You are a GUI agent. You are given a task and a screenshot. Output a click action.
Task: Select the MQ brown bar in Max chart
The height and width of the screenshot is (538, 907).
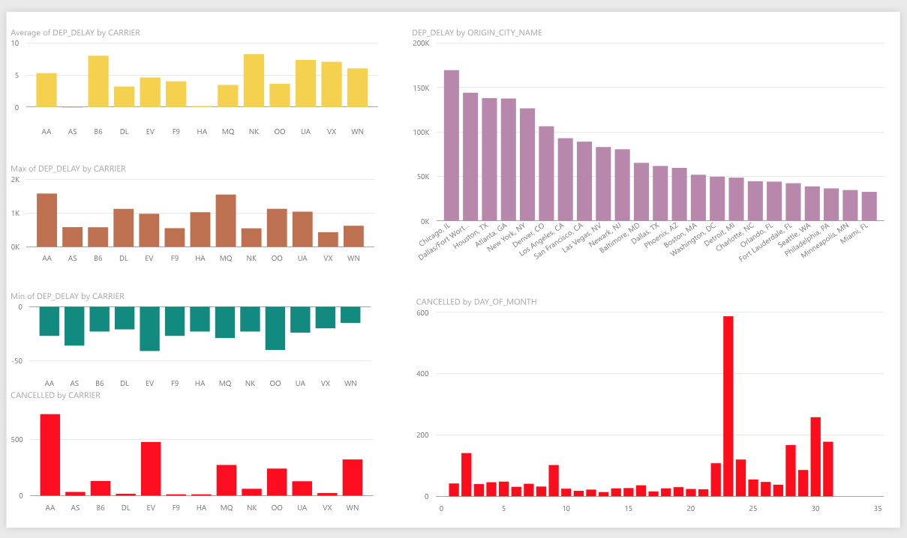(x=226, y=220)
